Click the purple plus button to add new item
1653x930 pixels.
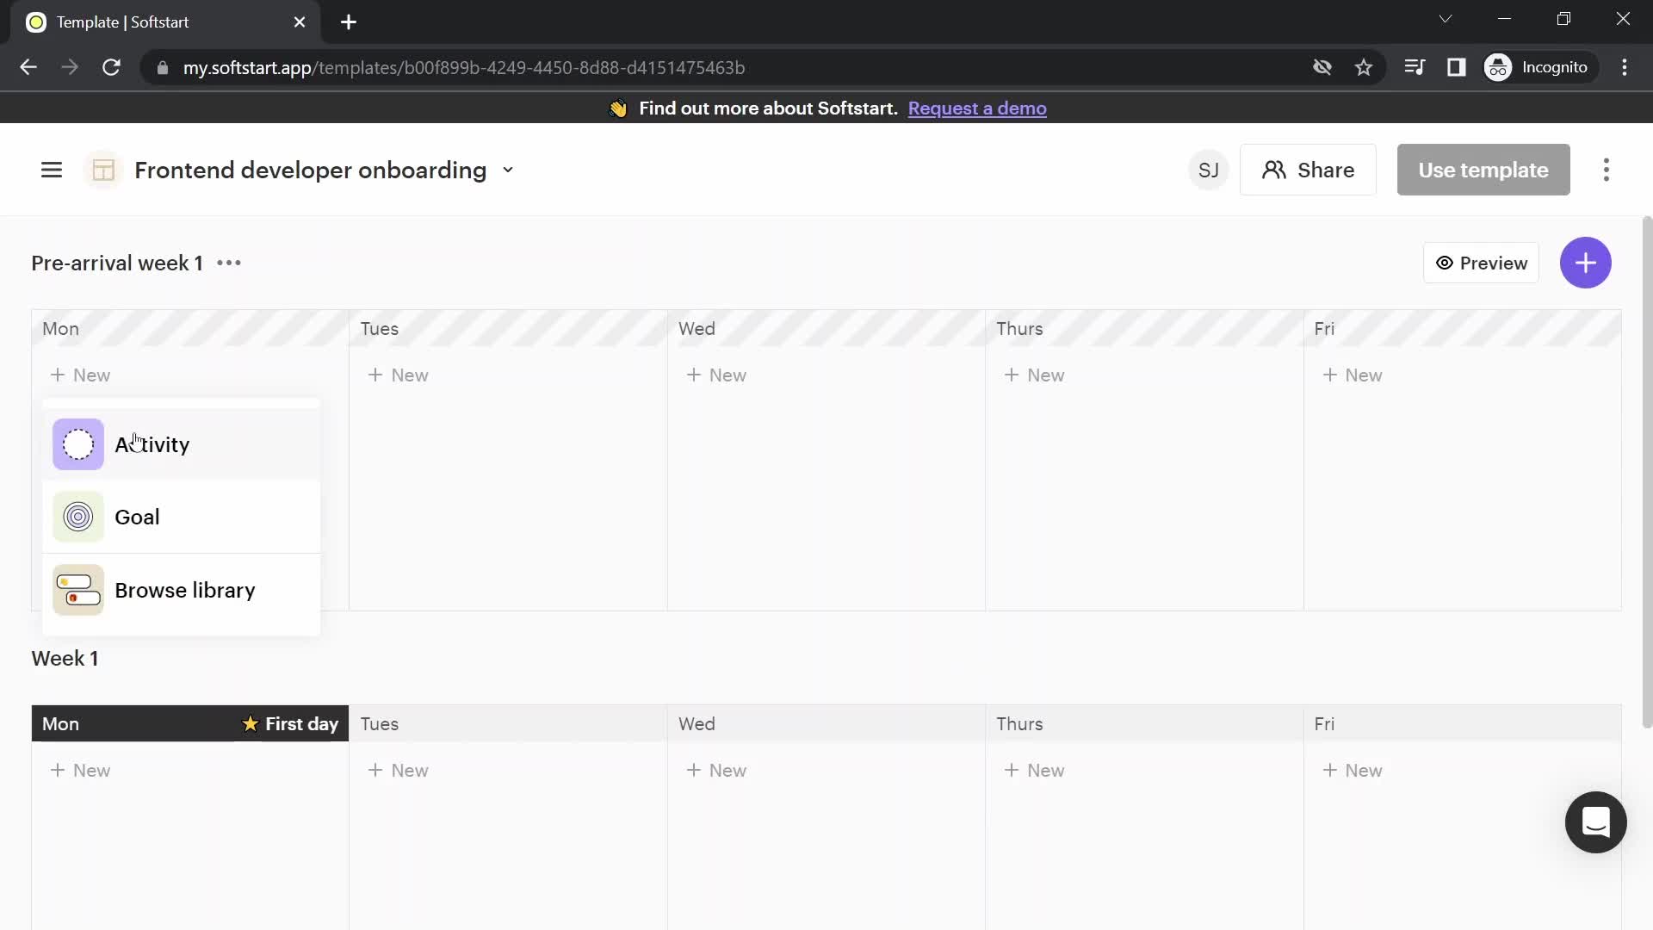pyautogui.click(x=1586, y=263)
